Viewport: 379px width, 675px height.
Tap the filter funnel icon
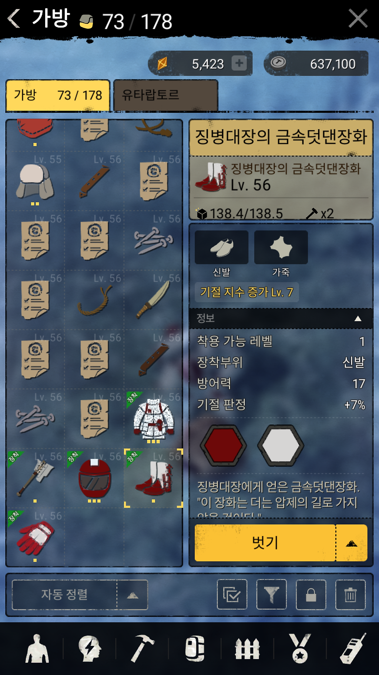pyautogui.click(x=271, y=595)
